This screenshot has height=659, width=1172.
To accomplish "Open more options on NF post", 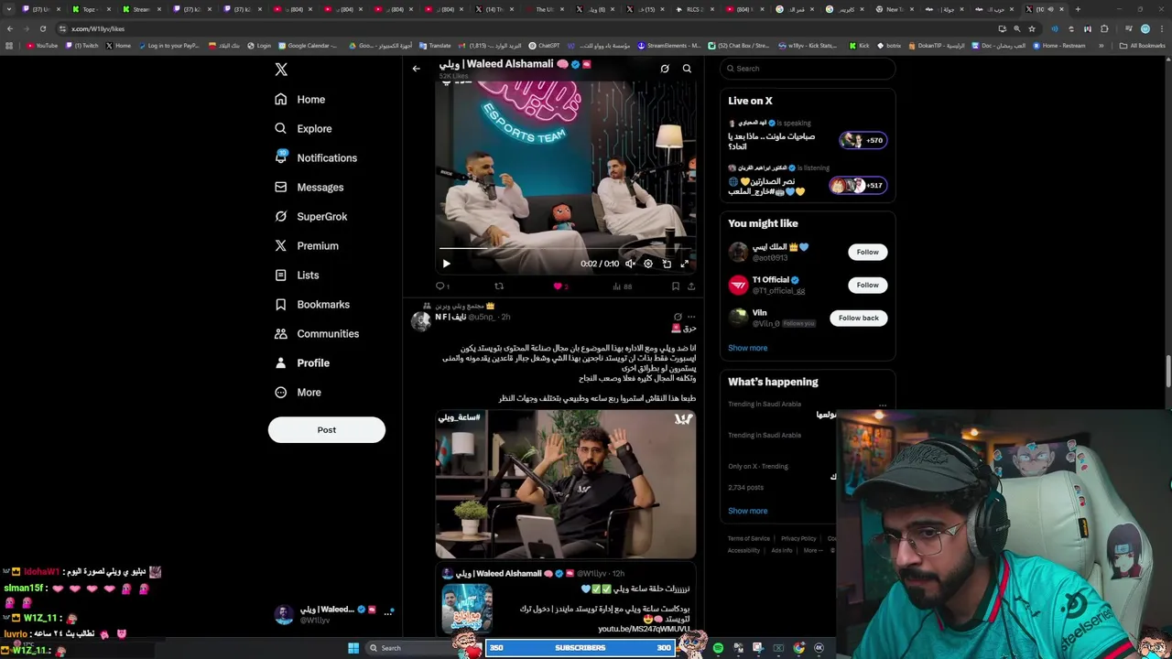I will click(x=691, y=317).
